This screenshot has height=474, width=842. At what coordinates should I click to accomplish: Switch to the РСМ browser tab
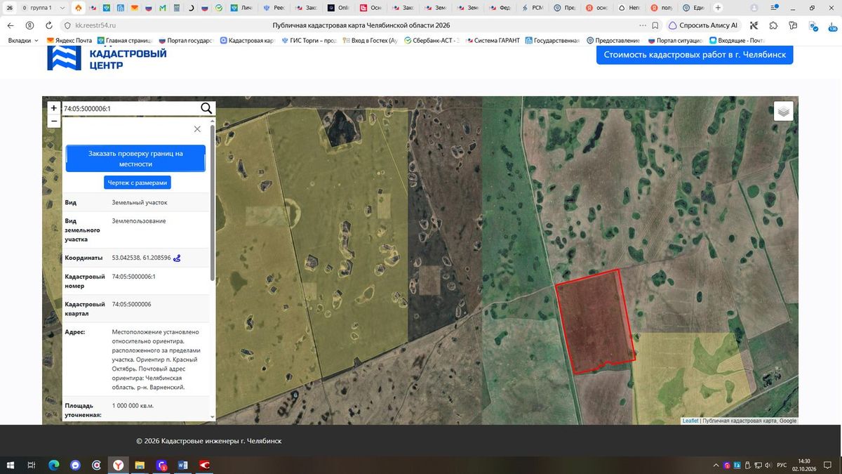(x=532, y=8)
